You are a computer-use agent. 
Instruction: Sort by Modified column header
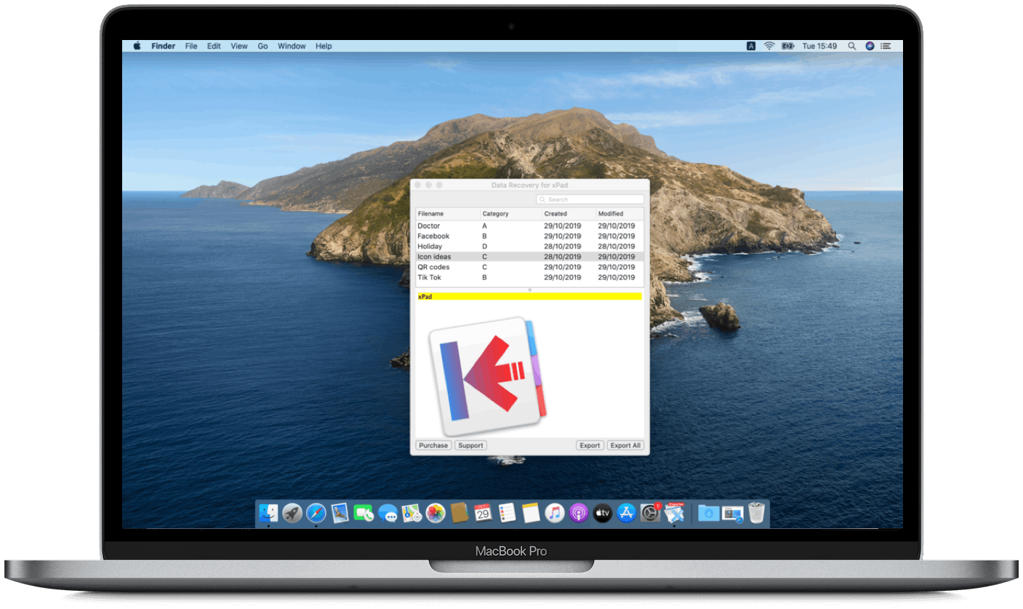(619, 214)
